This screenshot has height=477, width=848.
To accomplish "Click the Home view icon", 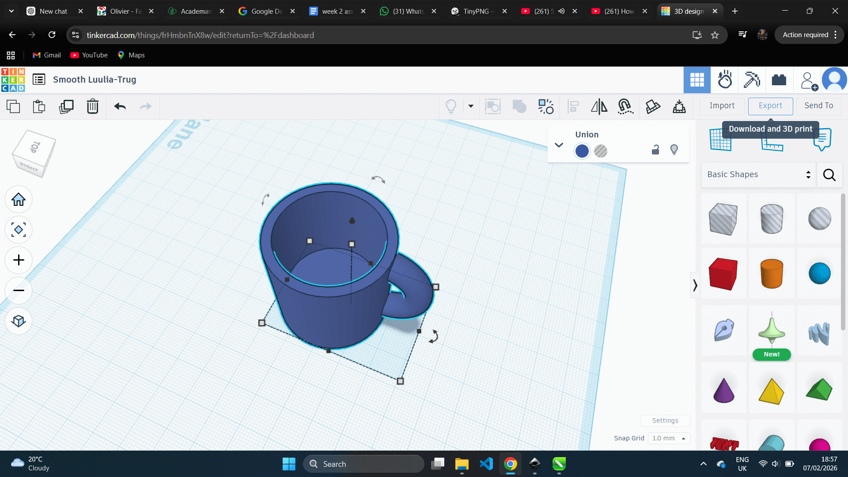I will (19, 200).
